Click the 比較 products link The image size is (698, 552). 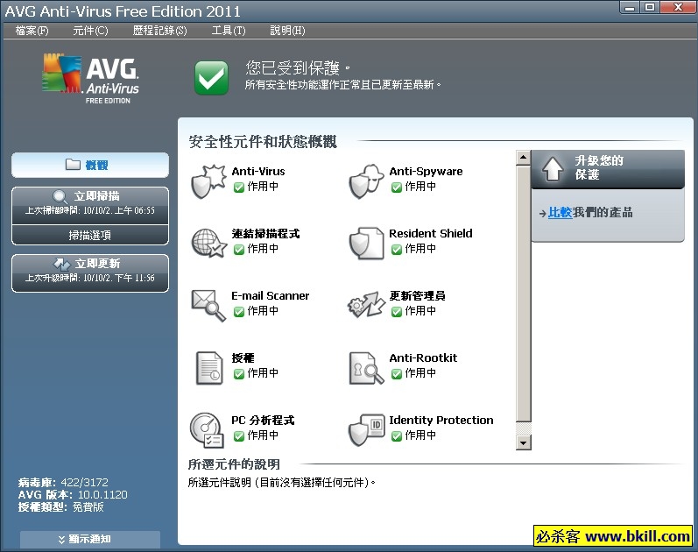(560, 212)
